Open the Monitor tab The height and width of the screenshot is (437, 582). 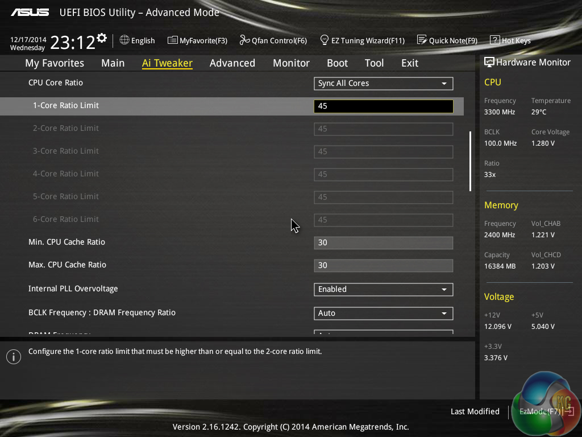point(292,63)
